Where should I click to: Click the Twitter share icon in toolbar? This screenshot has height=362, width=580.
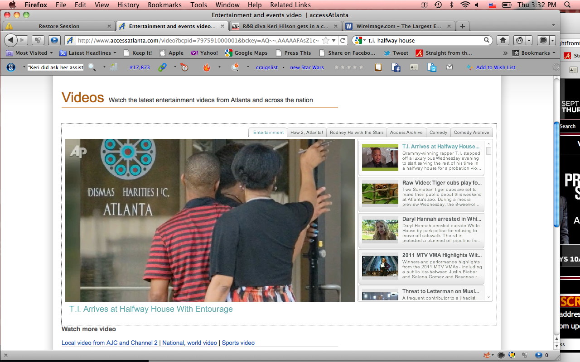click(x=432, y=67)
